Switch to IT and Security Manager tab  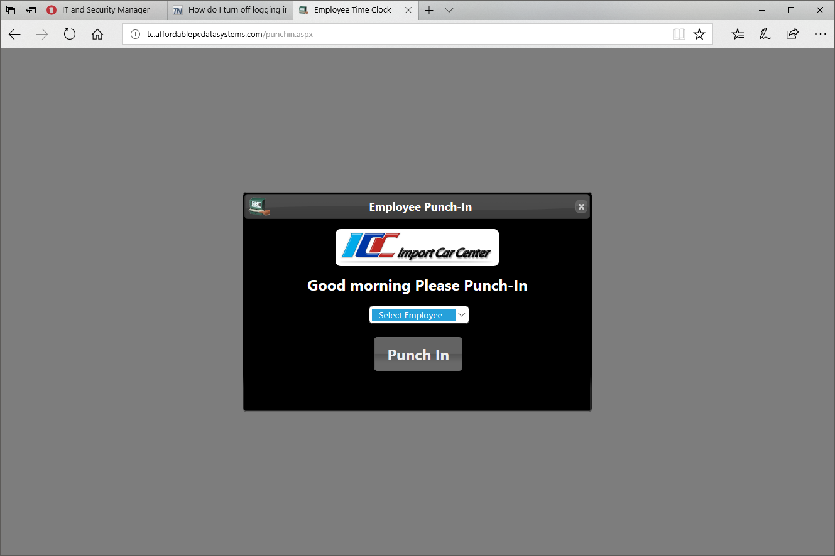point(105,10)
